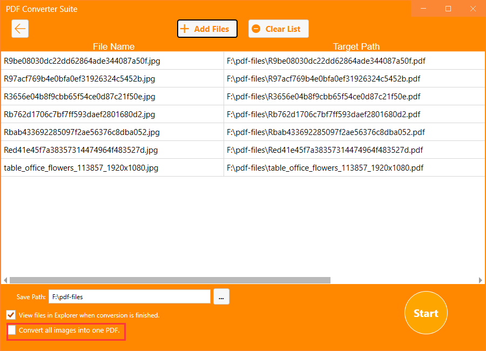Image resolution: width=486 pixels, height=351 pixels.
Task: Enable Convert all images into one PDF
Action: coord(12,330)
